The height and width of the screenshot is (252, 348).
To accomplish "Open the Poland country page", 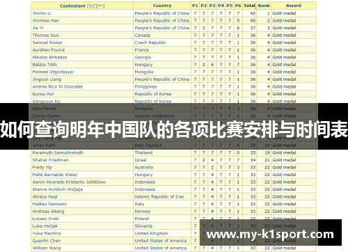I will [x=141, y=219].
